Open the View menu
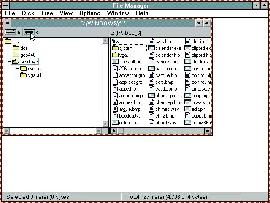Image resolution: width=270 pixels, height=203 pixels. (x=66, y=13)
